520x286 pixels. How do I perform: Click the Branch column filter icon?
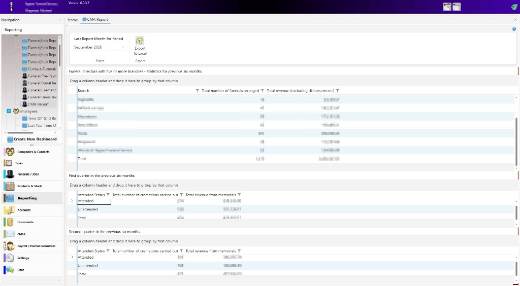(198, 91)
